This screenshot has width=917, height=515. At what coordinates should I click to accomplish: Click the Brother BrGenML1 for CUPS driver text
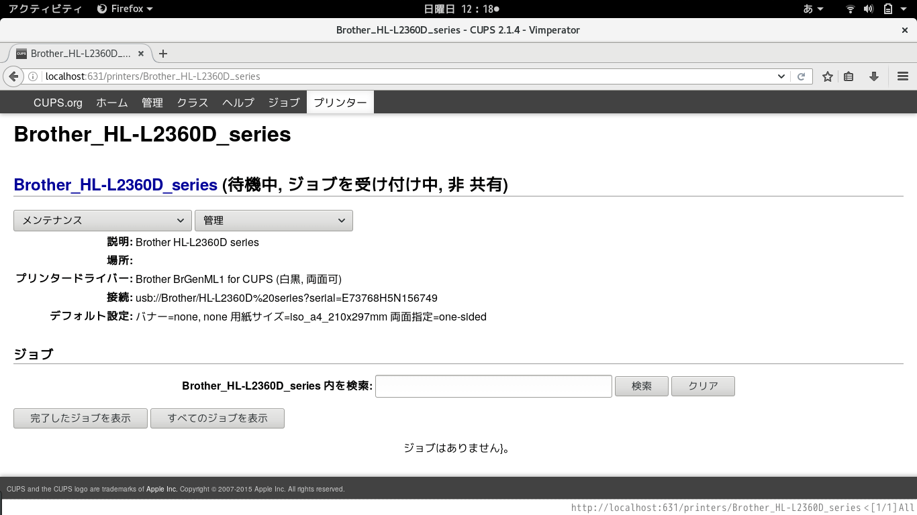(x=239, y=280)
